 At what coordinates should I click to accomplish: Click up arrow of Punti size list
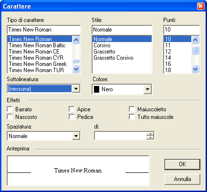(195, 40)
